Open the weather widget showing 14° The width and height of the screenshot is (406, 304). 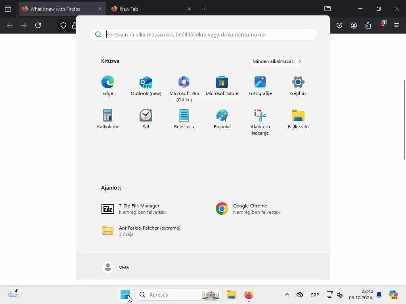coord(13,294)
